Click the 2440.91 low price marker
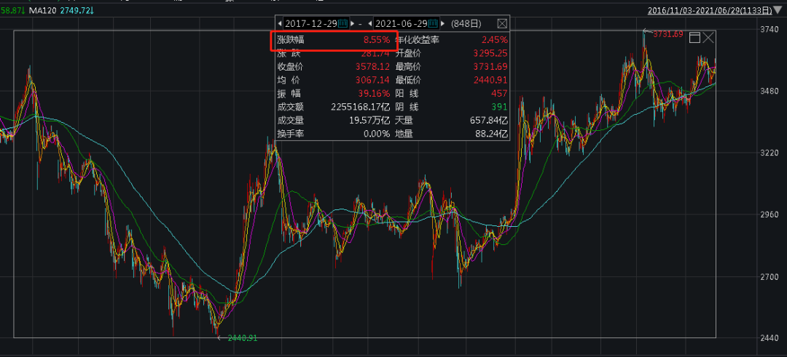787x357 pixels. tap(241, 338)
